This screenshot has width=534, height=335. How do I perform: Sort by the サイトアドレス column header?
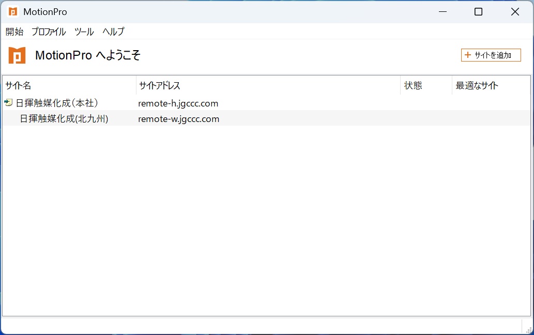pos(268,85)
